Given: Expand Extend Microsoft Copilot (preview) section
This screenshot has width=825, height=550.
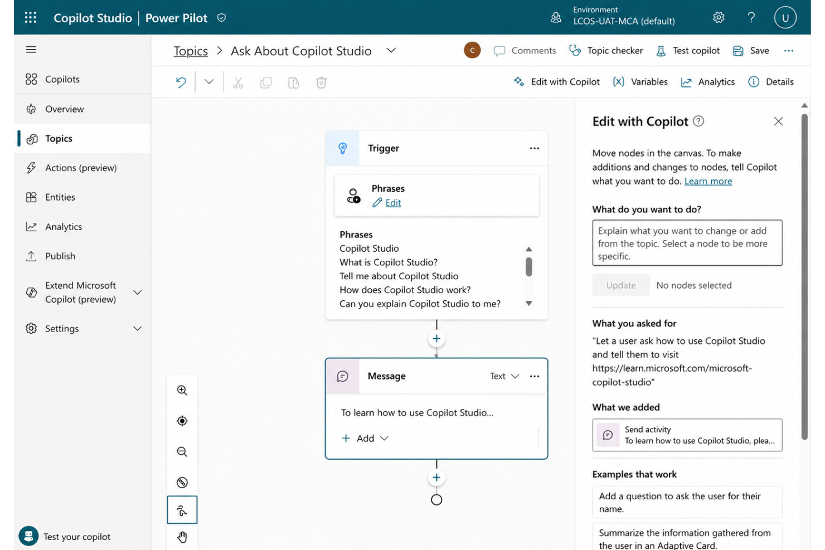Looking at the screenshot, I should click(138, 292).
